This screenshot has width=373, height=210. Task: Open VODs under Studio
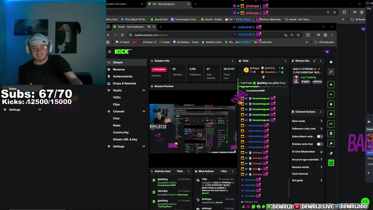click(117, 97)
